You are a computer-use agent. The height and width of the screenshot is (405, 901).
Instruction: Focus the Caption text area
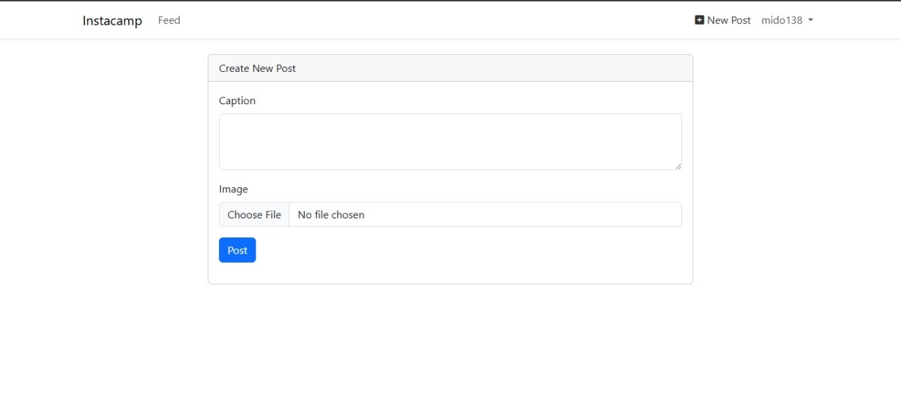pyautogui.click(x=450, y=142)
